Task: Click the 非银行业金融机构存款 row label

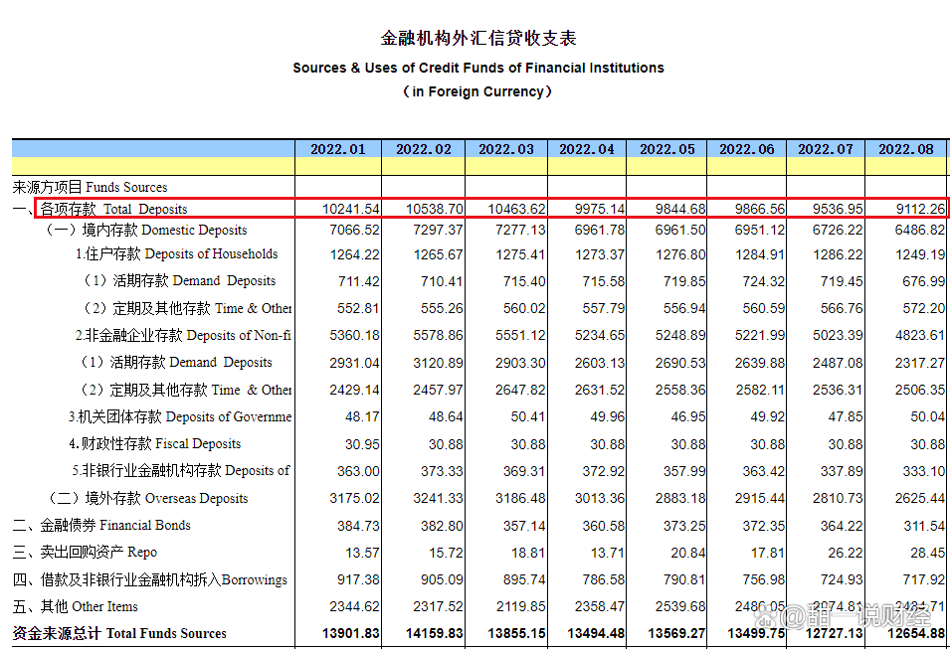Action: pos(180,470)
